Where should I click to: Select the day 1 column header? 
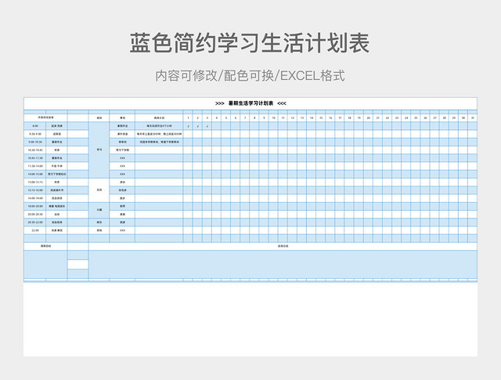(188, 118)
